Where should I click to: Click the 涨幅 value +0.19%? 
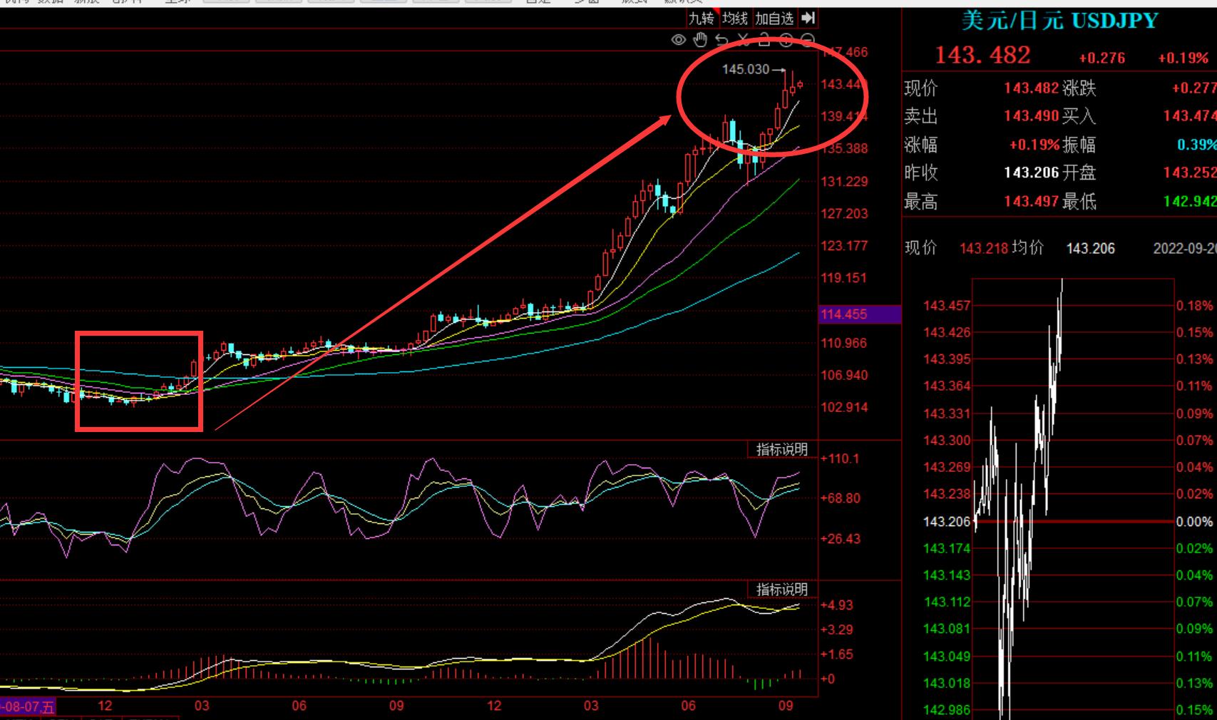1034,145
